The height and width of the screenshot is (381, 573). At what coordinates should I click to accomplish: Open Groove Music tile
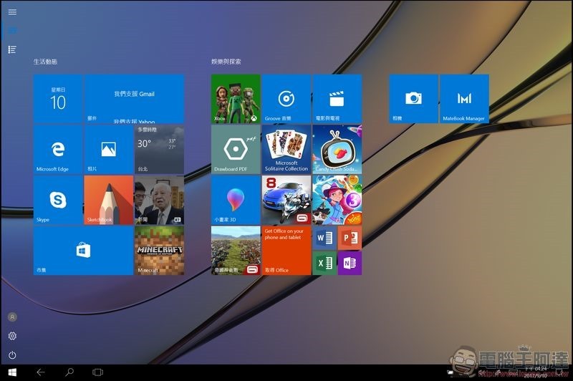point(286,99)
